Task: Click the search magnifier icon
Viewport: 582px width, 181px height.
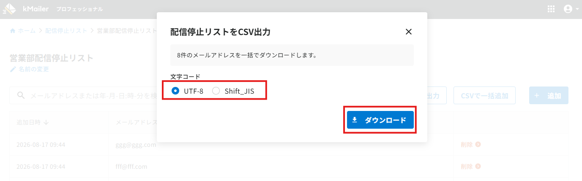Action: [21, 96]
